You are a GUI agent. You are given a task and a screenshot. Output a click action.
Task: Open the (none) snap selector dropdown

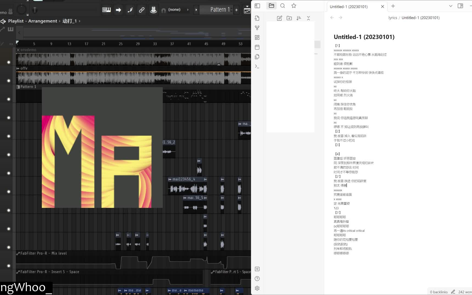click(188, 10)
